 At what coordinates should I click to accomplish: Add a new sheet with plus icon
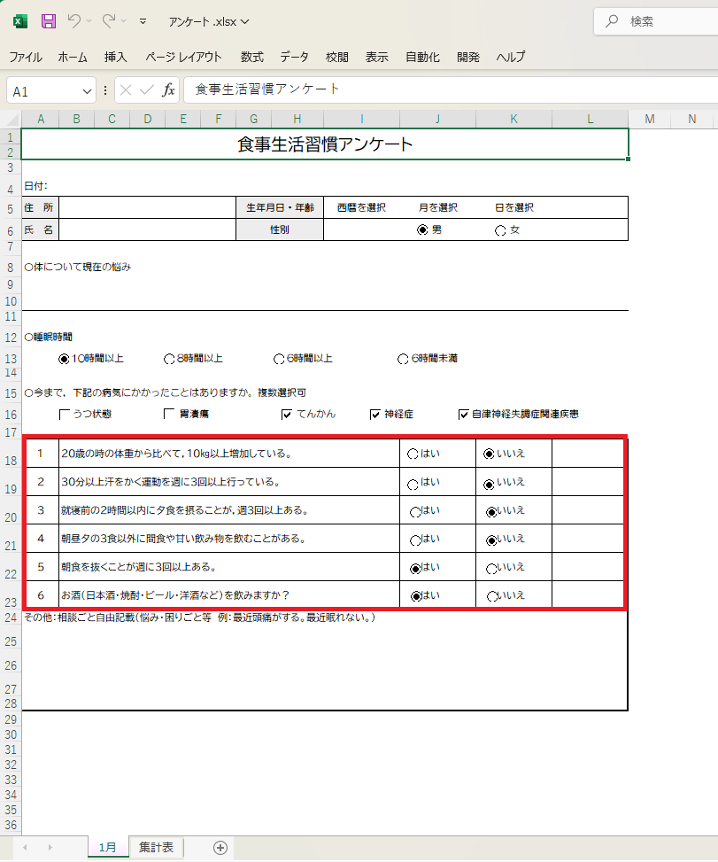(x=220, y=848)
